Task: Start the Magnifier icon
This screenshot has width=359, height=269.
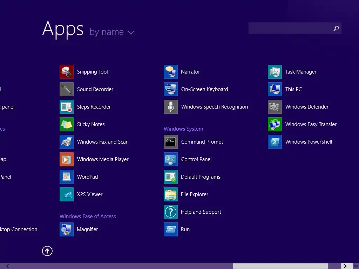Action: click(67, 229)
